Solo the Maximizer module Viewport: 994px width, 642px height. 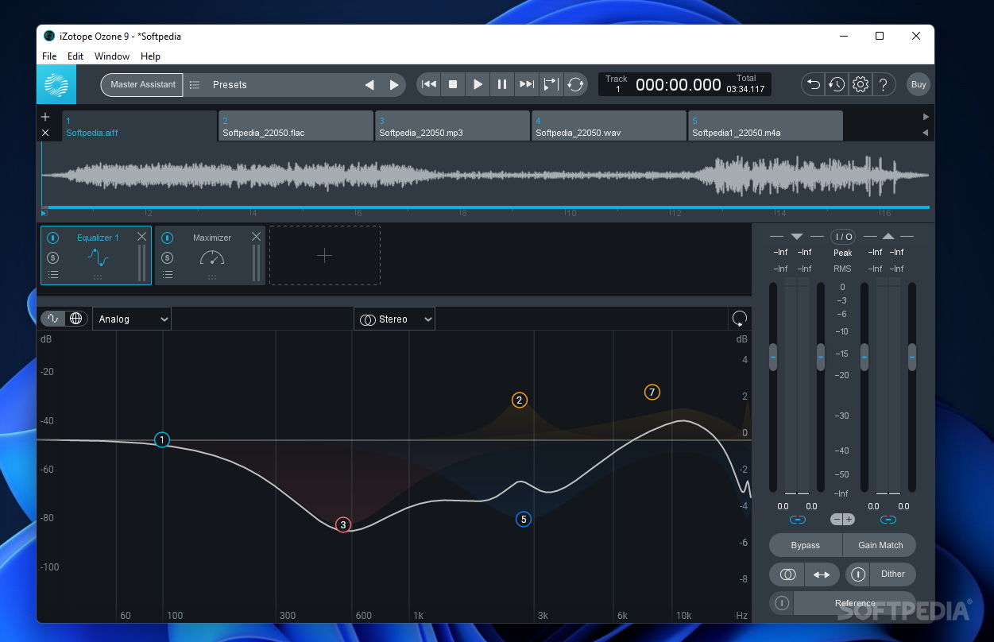point(167,257)
